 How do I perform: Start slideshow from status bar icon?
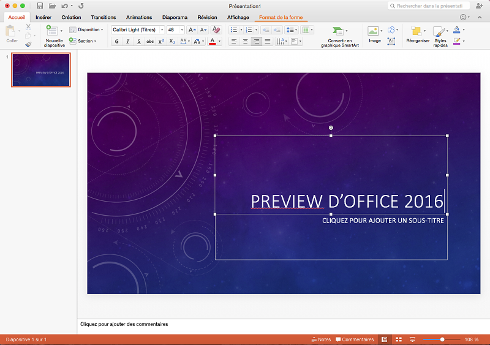412,339
